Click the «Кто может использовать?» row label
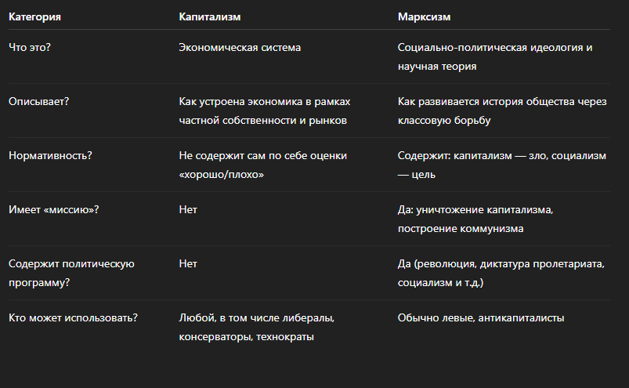This screenshot has width=629, height=388. click(73, 317)
